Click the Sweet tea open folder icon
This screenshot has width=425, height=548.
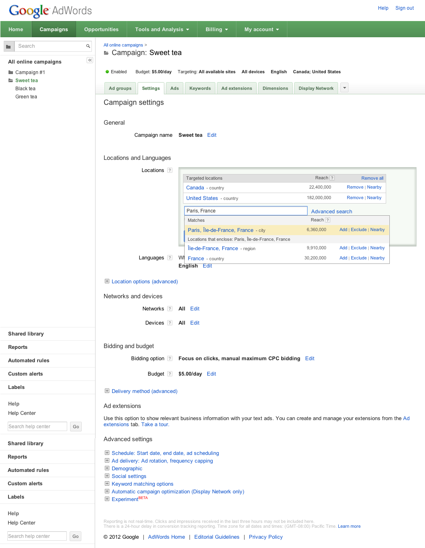click(11, 81)
